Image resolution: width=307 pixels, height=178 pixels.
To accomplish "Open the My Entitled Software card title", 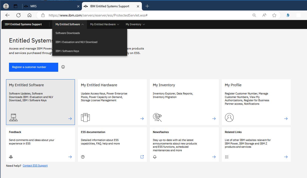I will point(26,85).
